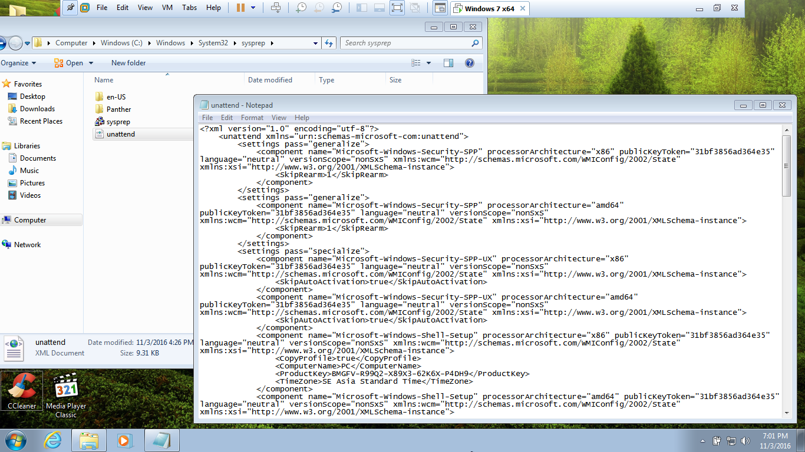Click the show library sidebar icon in VMware
Screen dimensions: 805x452
362,8
